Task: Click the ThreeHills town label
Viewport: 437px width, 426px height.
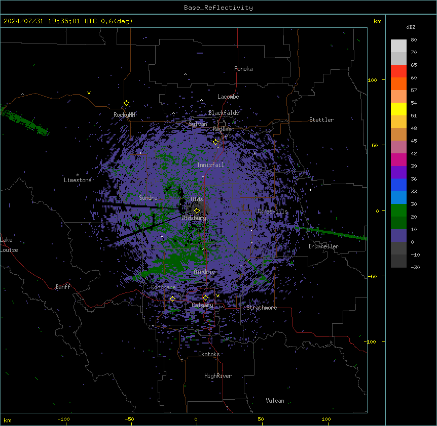Action: [272, 211]
